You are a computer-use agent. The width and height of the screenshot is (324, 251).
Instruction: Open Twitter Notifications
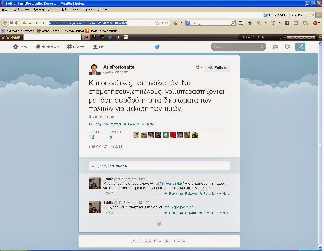[47, 47]
